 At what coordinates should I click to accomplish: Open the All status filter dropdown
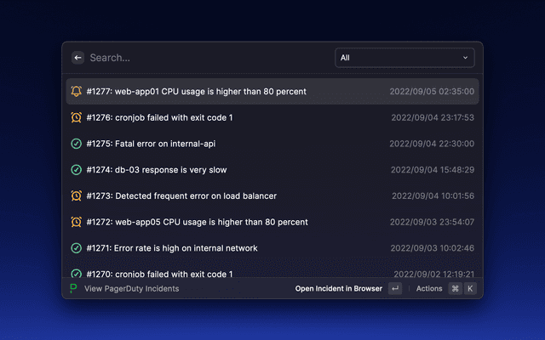(404, 58)
